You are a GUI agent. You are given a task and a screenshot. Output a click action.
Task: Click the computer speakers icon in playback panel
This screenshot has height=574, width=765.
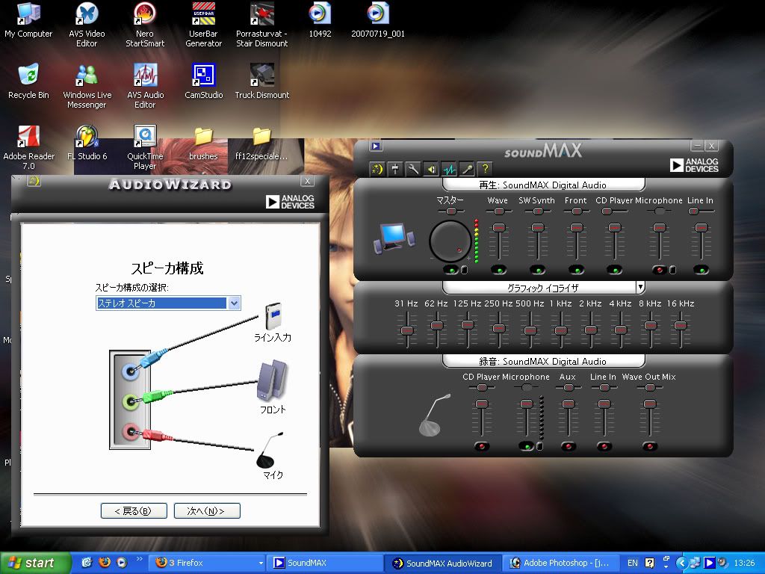click(394, 238)
